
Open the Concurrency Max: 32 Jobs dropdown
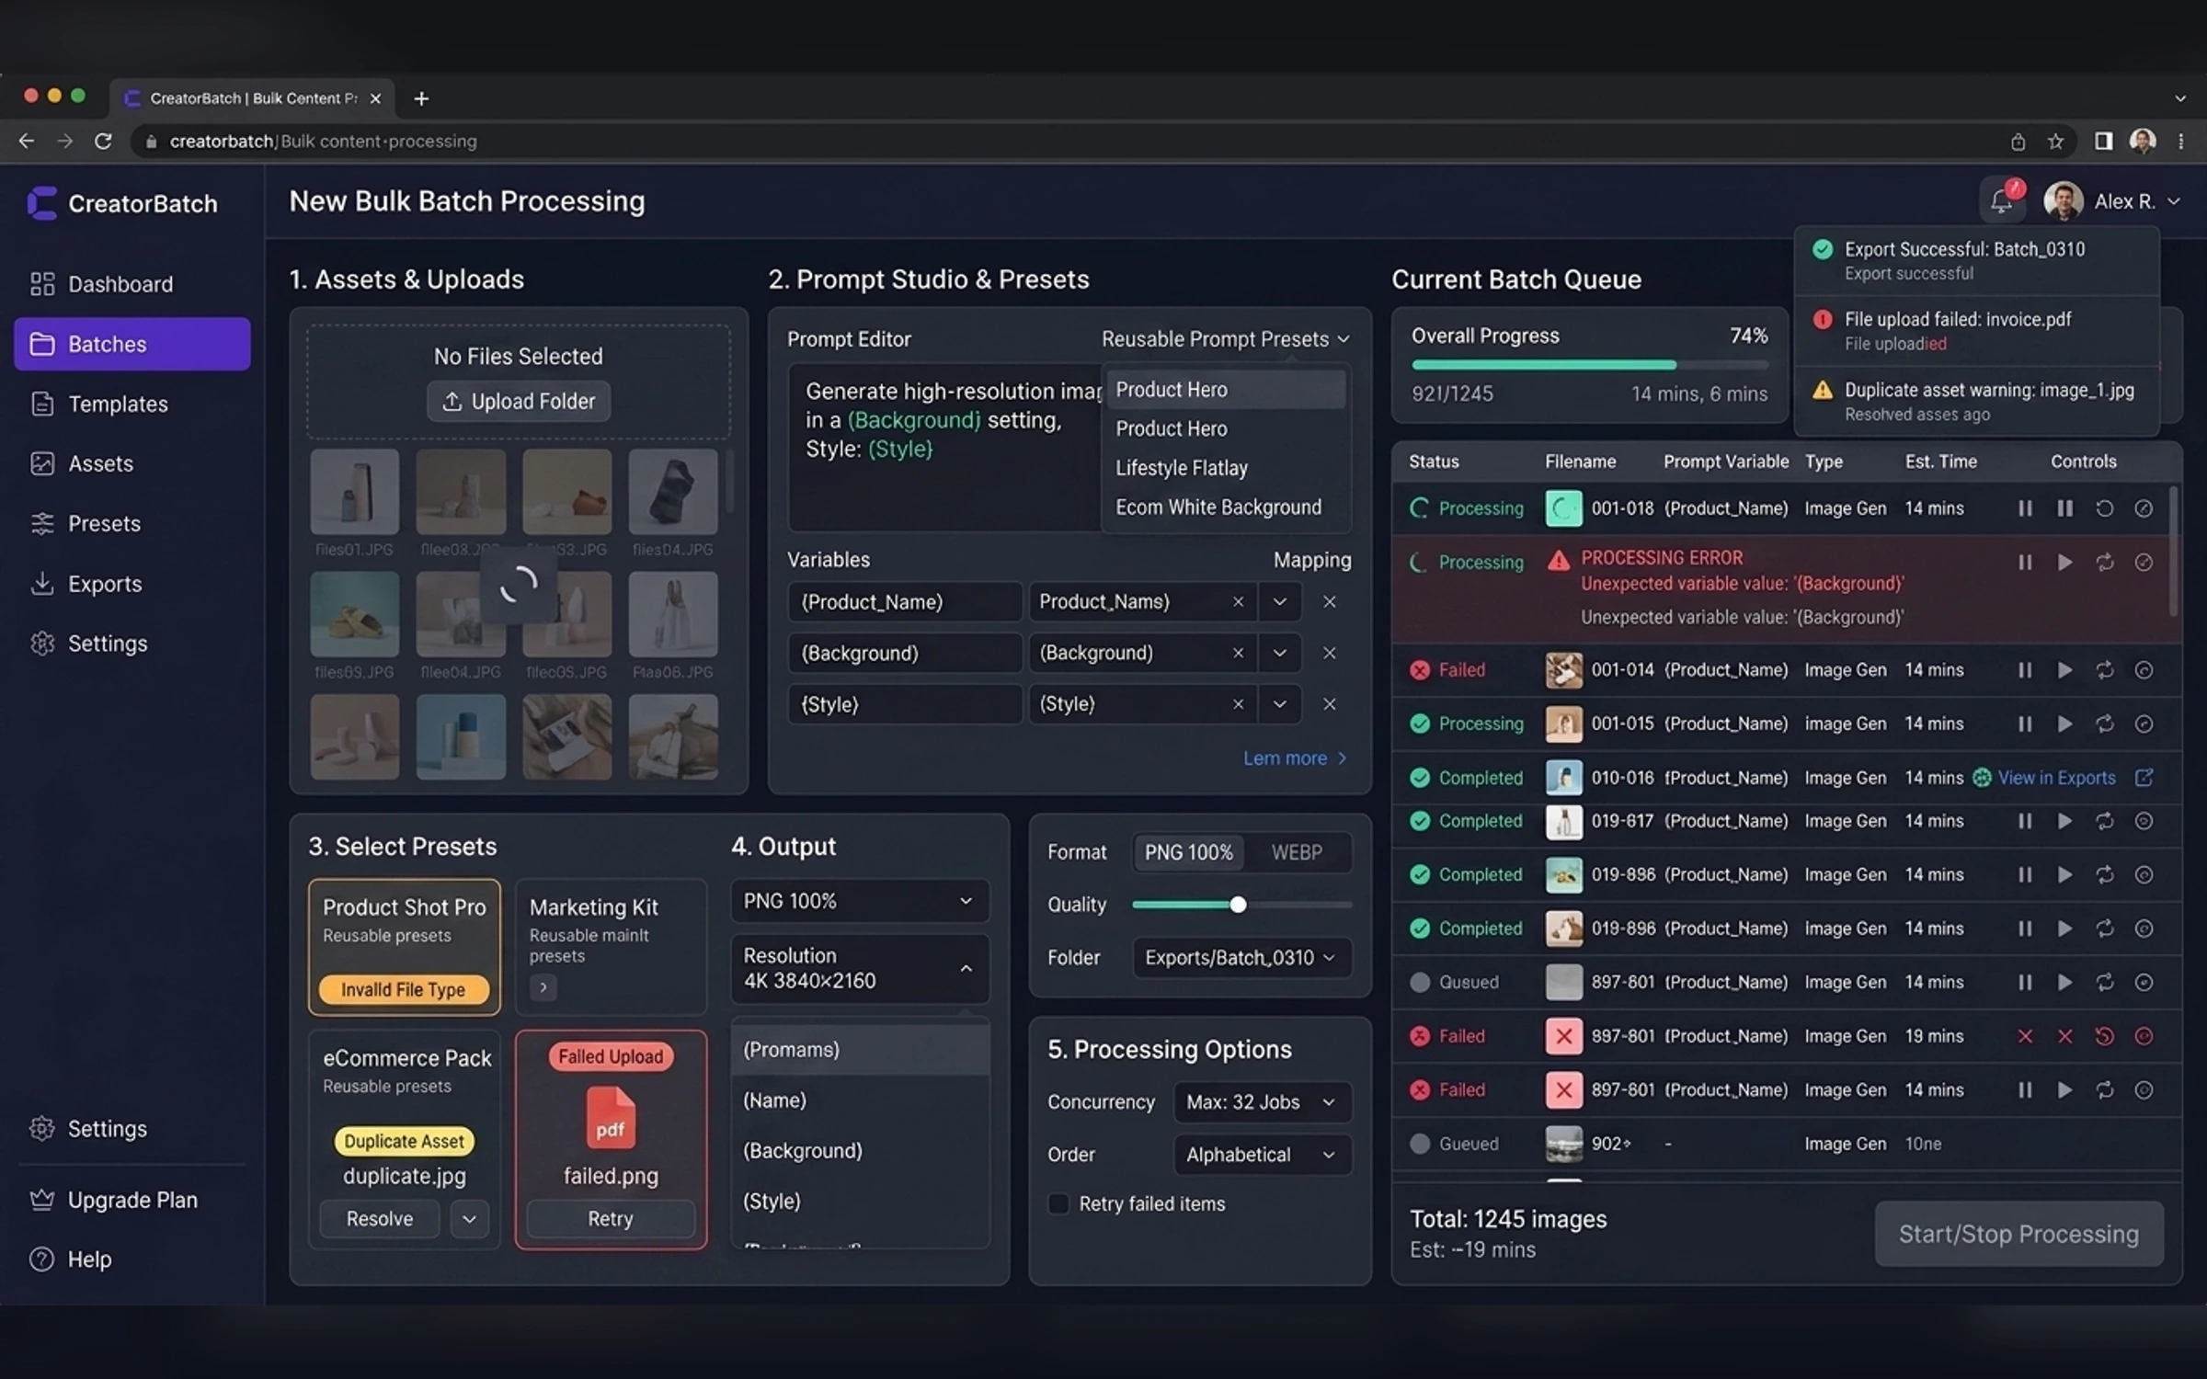pyautogui.click(x=1261, y=1102)
